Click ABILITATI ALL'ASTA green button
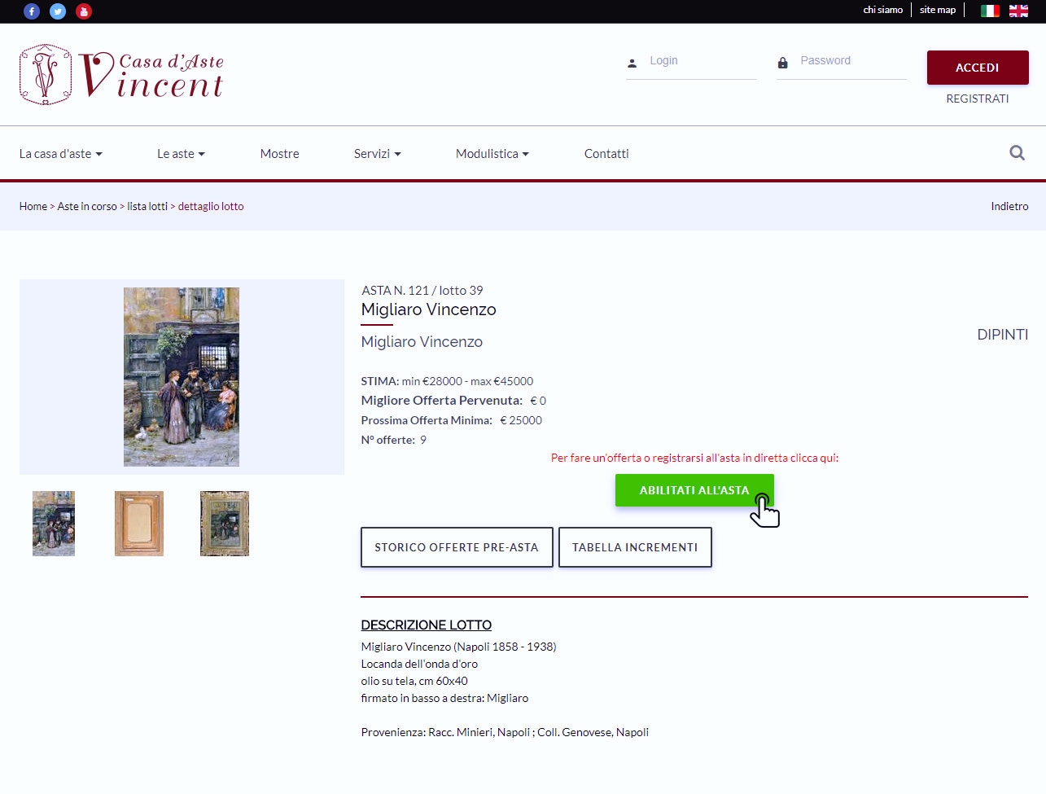Viewport: 1046px width, 794px height. pos(694,490)
